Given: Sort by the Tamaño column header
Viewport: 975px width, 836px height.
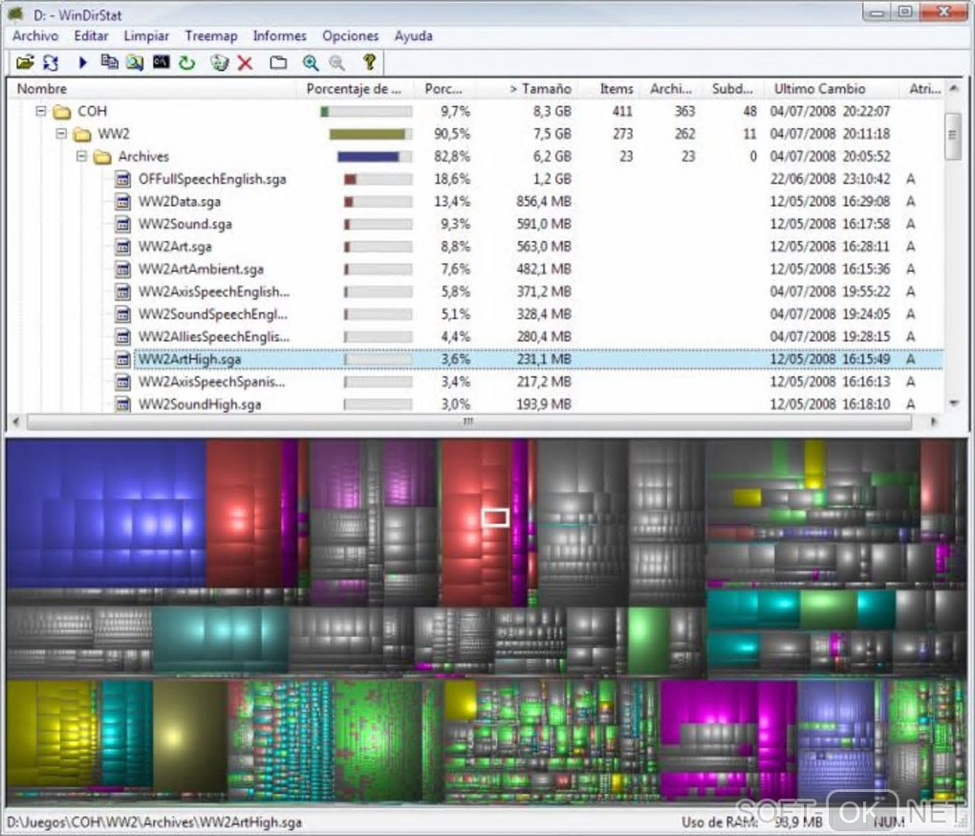Looking at the screenshot, I should pos(528,89).
